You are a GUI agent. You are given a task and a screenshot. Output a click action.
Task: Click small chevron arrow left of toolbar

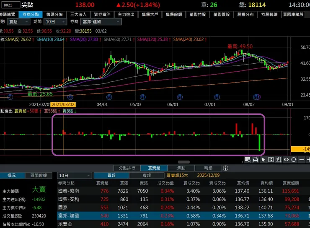tap(243, 162)
